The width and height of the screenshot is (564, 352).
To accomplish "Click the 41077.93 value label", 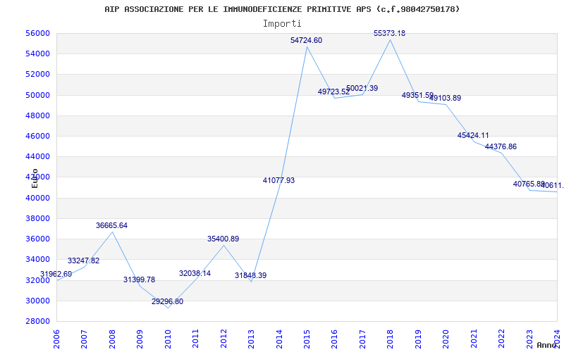I will (278, 181).
